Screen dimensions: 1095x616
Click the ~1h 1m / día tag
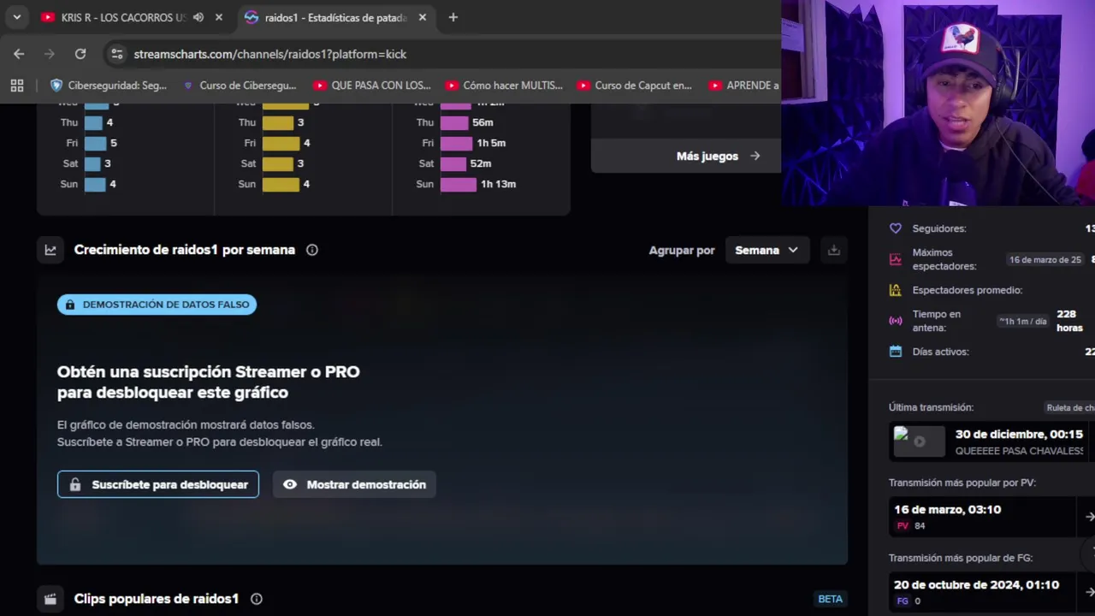(1023, 321)
